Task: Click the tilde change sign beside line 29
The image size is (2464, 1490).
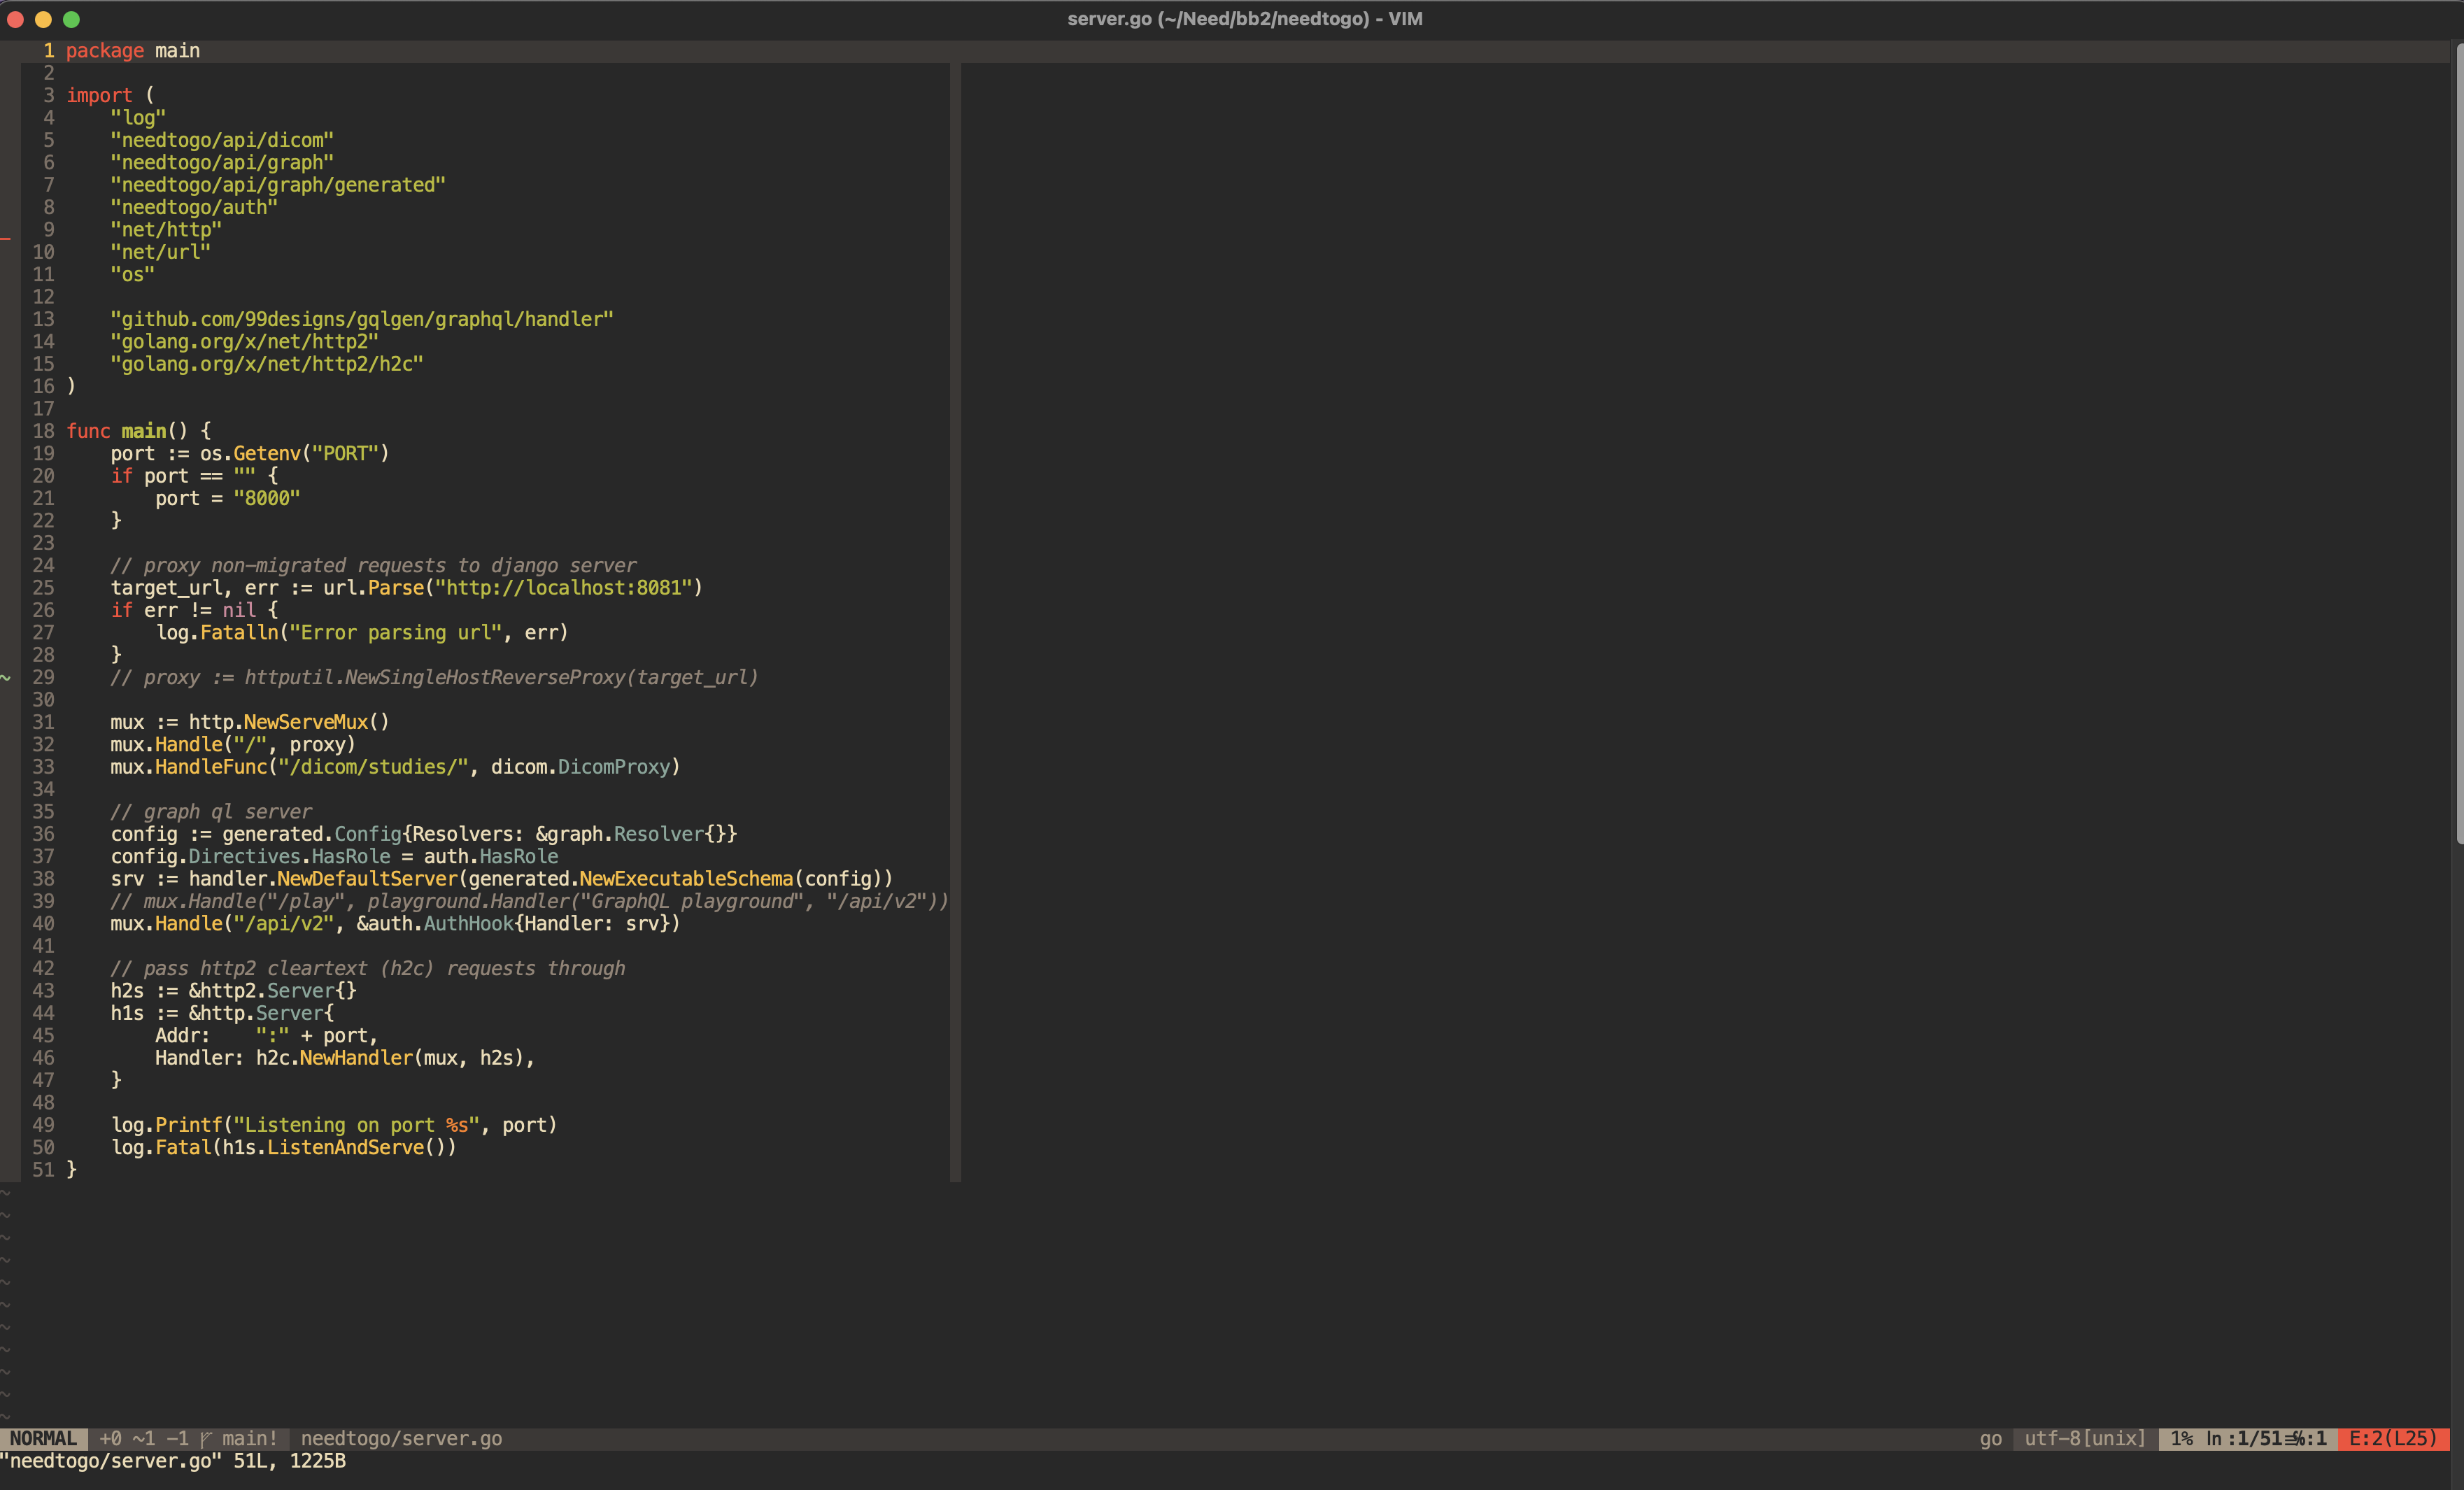Action: click(x=6, y=678)
